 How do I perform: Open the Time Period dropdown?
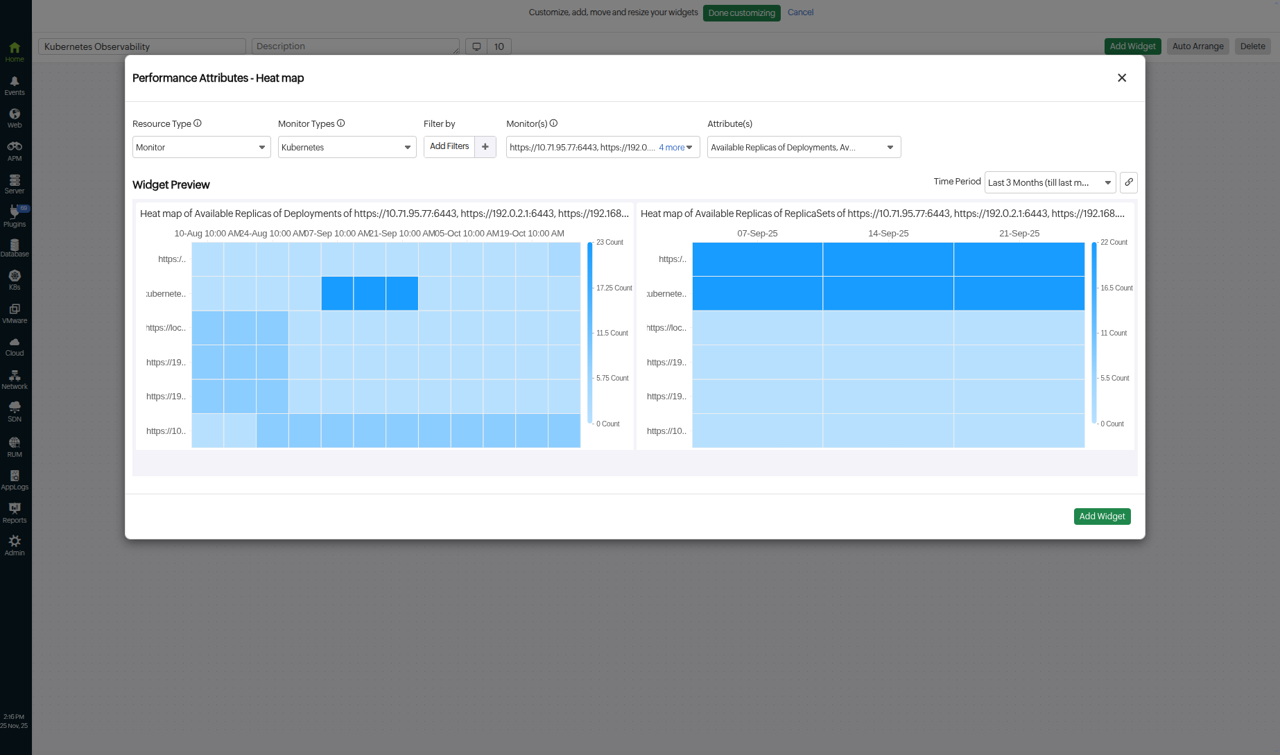click(x=1049, y=182)
